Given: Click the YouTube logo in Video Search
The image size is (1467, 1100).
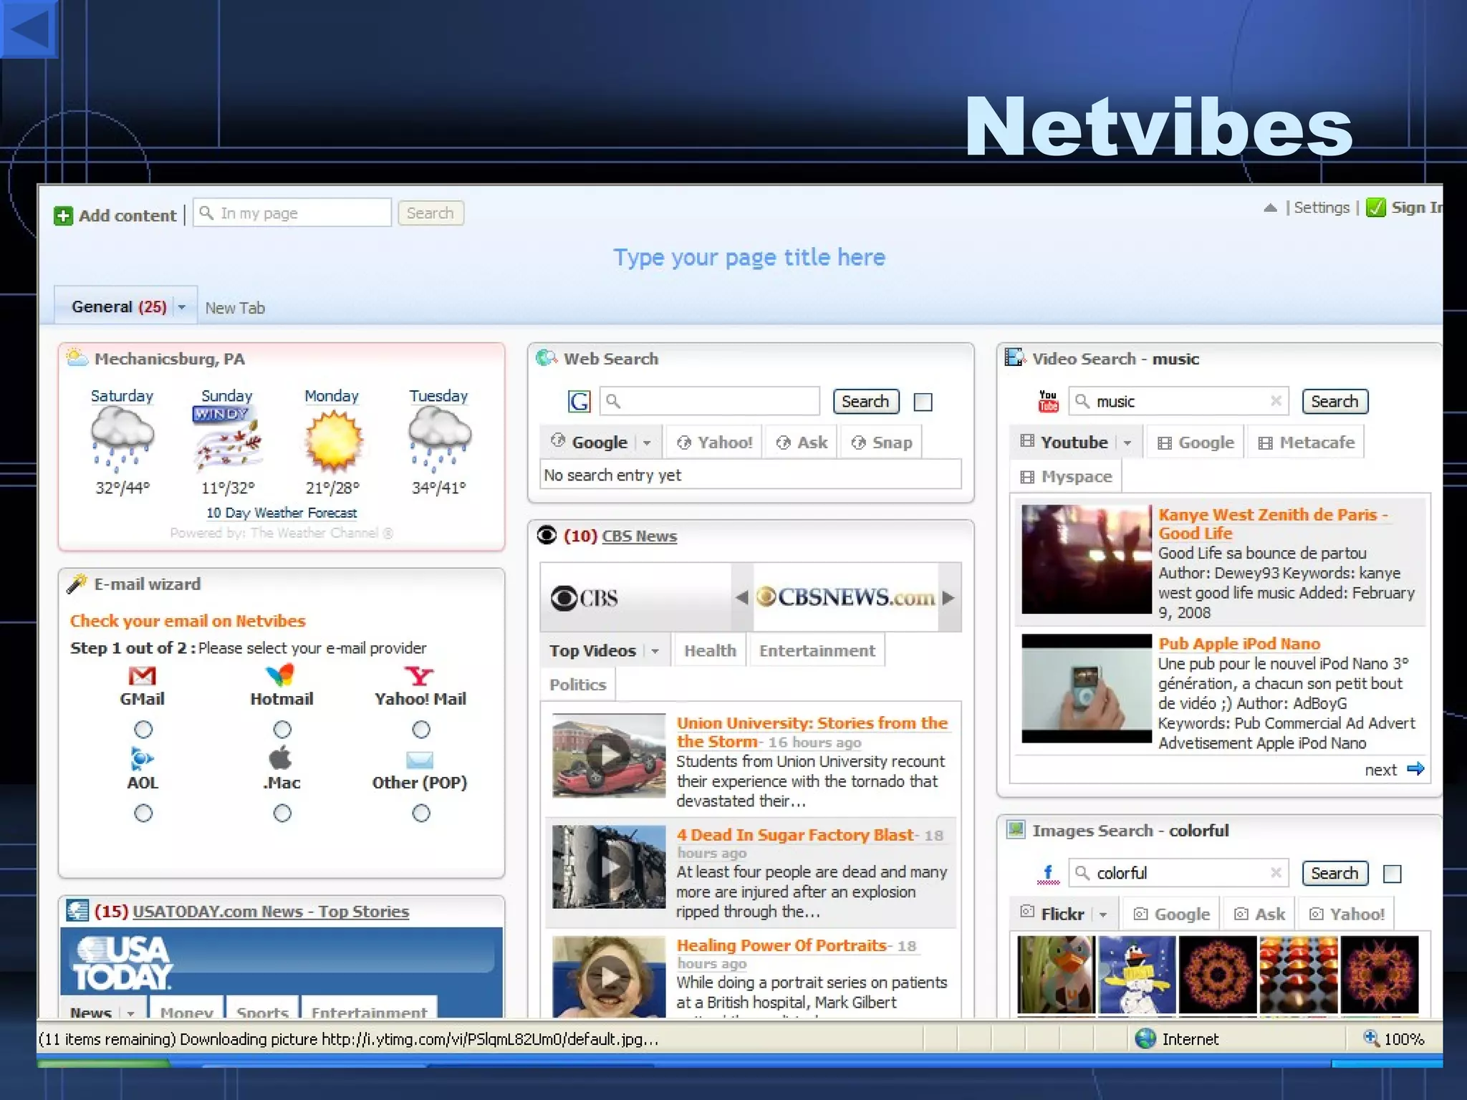Looking at the screenshot, I should 1048,401.
